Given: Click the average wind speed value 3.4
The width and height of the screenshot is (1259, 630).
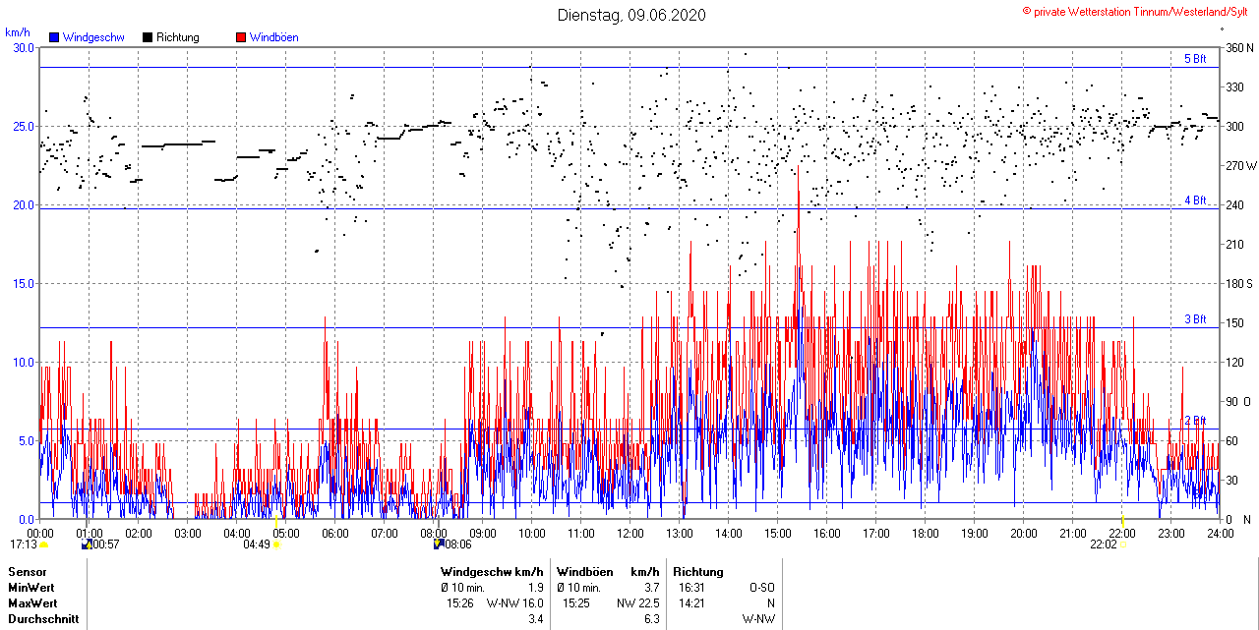Looking at the screenshot, I should [x=535, y=620].
